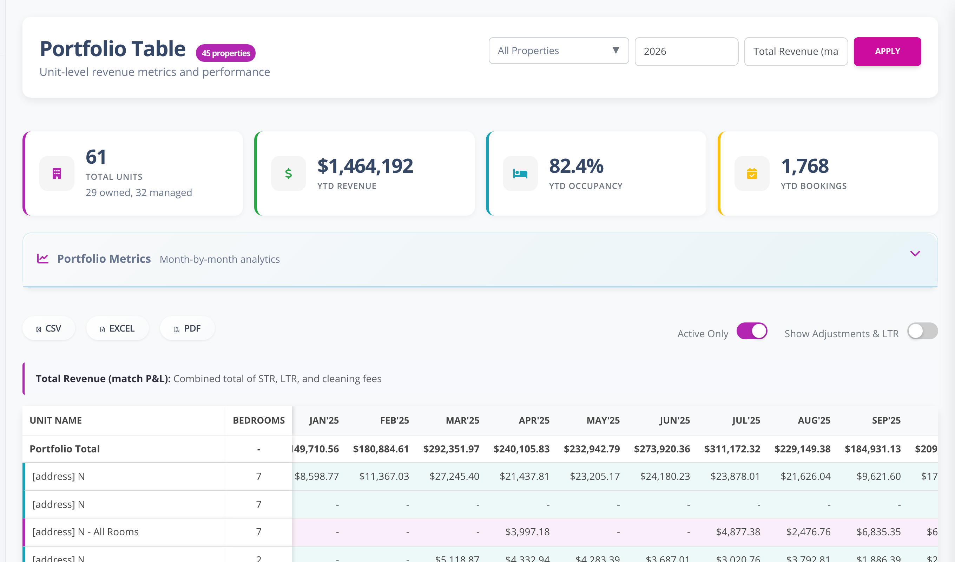Image resolution: width=955 pixels, height=562 pixels.
Task: Click Portfolio Total value $180,884.61
Action: [x=381, y=449]
